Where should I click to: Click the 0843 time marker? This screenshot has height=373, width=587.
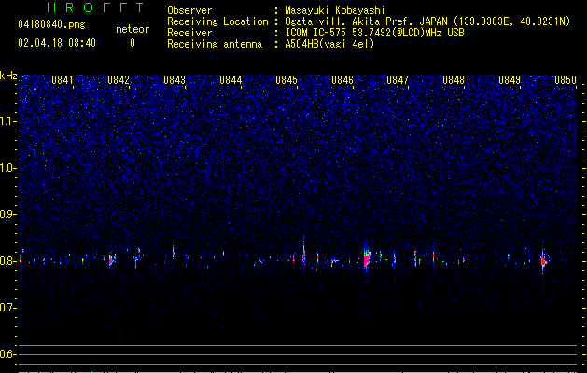(175, 80)
